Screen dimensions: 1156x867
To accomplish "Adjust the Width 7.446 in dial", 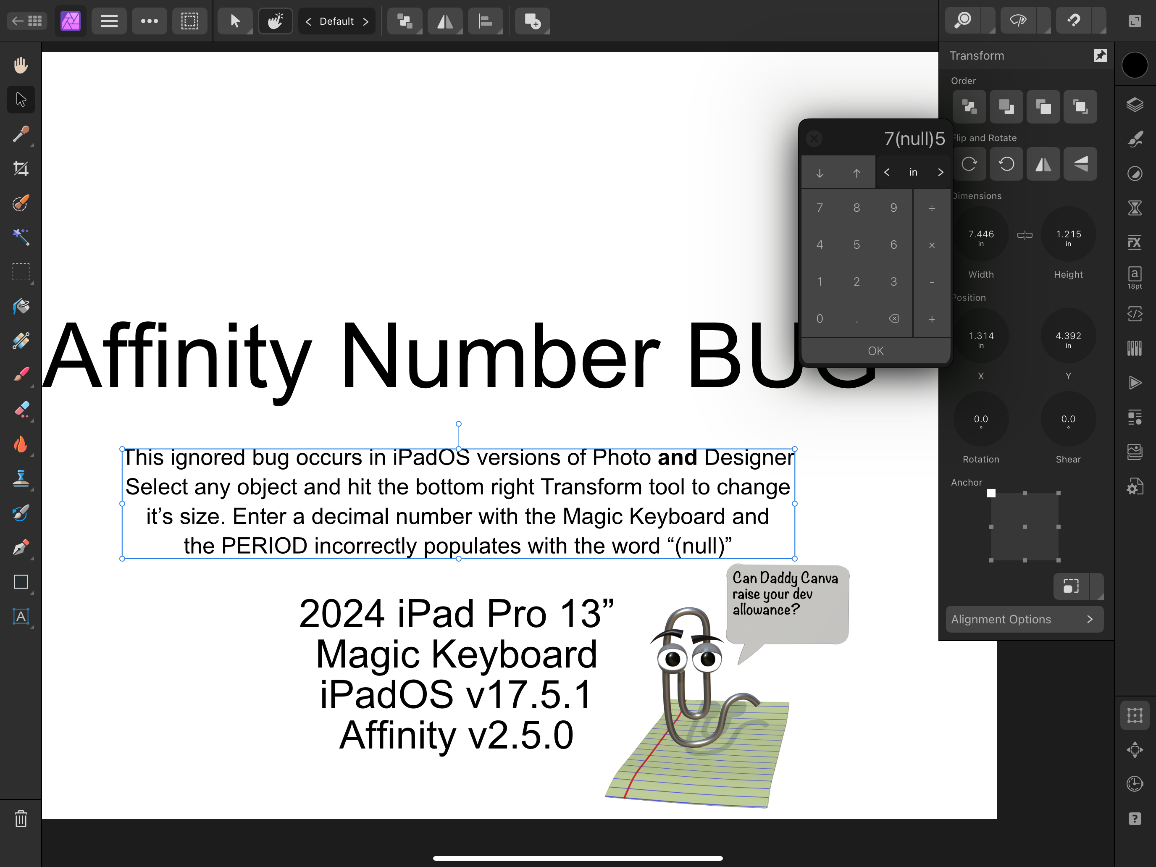I will 981,235.
